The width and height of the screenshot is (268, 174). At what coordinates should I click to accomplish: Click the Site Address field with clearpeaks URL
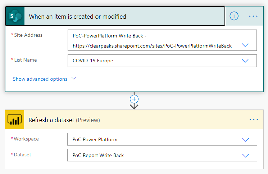pyautogui.click(x=162, y=40)
